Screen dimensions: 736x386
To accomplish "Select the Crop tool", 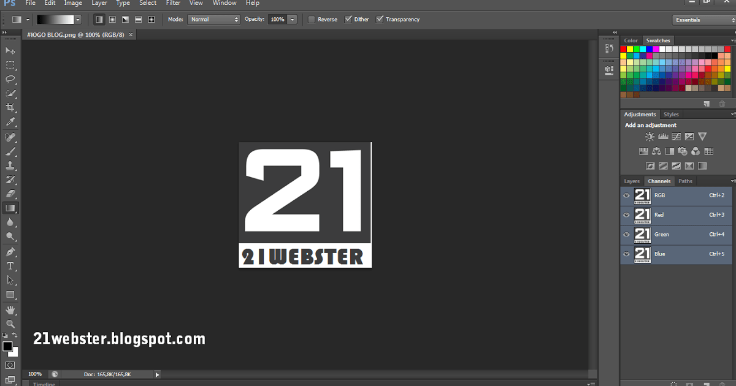I will [10, 108].
